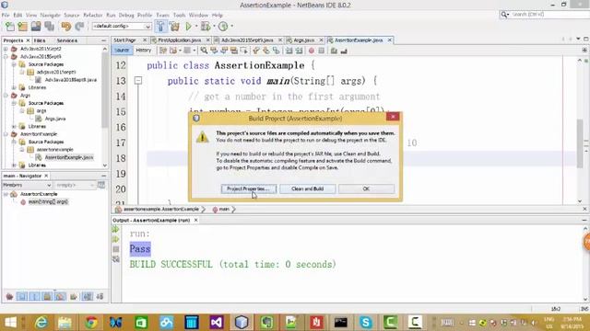Image resolution: width=590 pixels, height=331 pixels.
Task: Click the New Project toolbar icon
Action: pyautogui.click(x=22, y=27)
